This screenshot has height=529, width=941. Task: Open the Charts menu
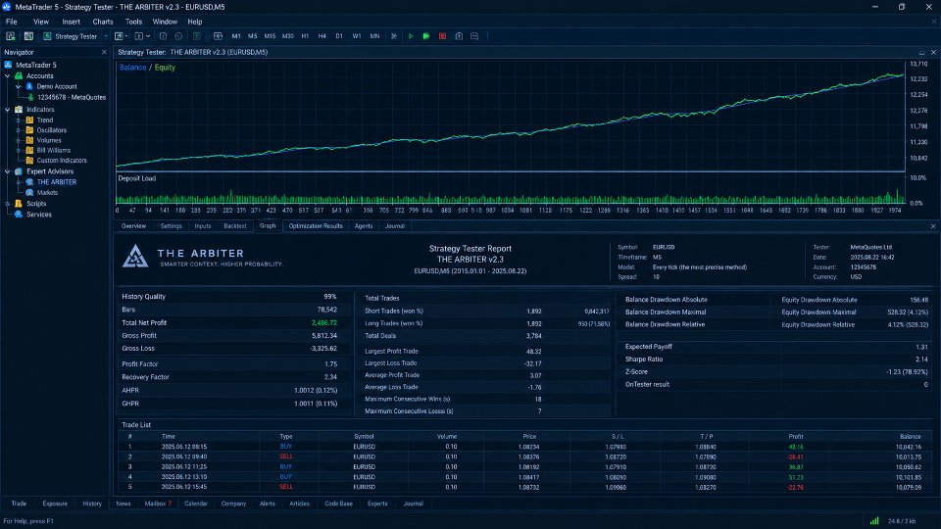[x=103, y=22]
